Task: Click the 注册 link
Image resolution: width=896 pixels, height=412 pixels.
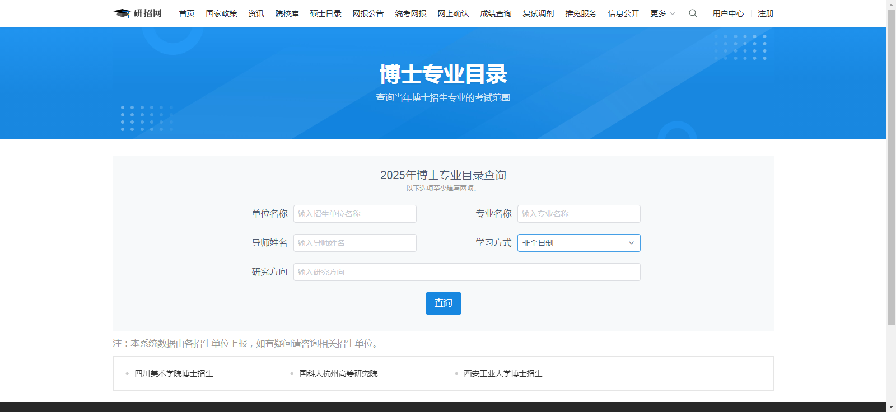Action: click(x=766, y=13)
